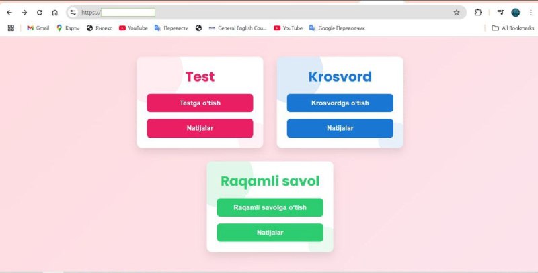The image size is (538, 273).
Task: Open the General English Cou... bookmark
Action: [237, 28]
